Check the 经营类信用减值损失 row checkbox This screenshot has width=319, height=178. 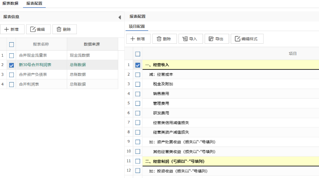(x=138, y=122)
